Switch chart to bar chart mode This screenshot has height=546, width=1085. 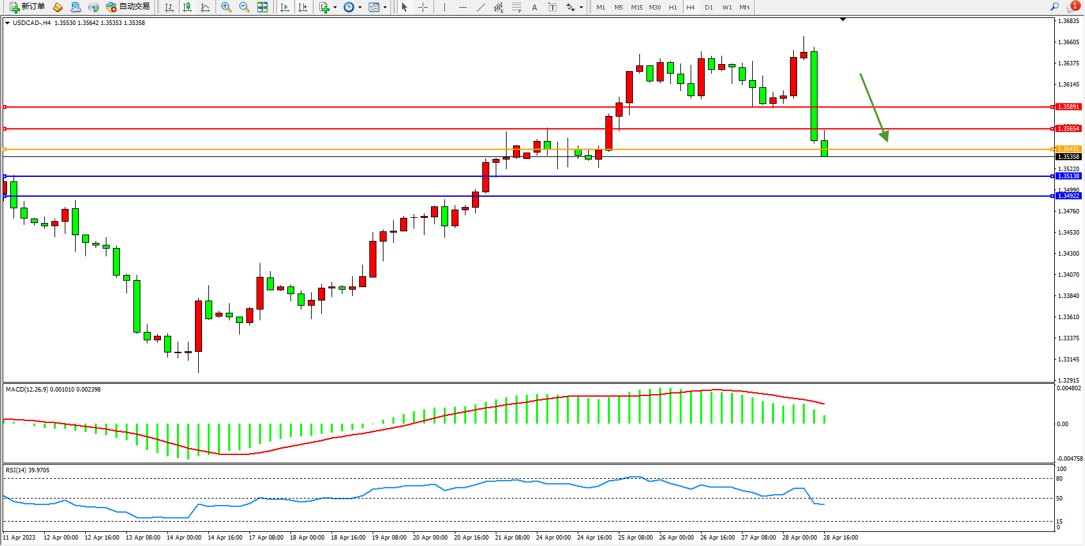169,7
